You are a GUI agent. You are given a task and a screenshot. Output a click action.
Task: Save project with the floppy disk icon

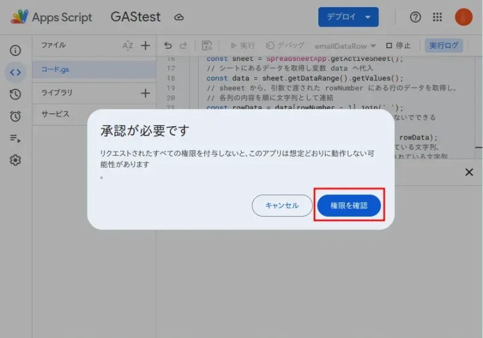pos(207,45)
